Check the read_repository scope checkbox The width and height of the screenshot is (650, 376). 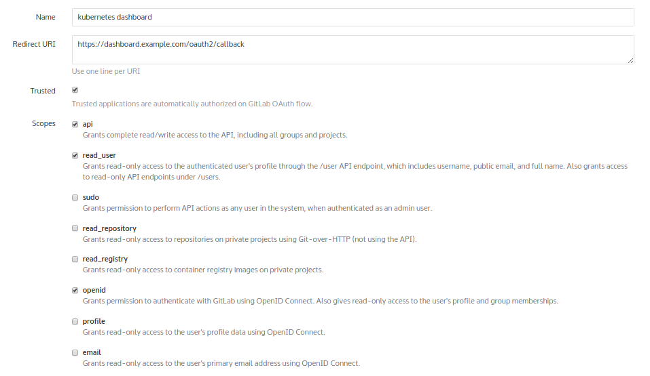[75, 228]
